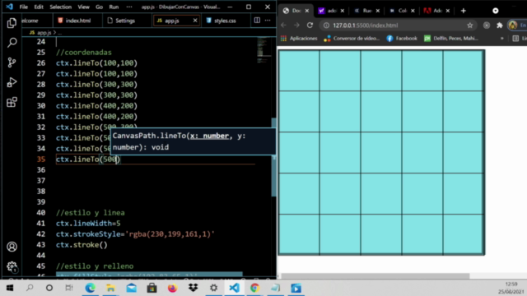The width and height of the screenshot is (527, 296).
Task: Open the Selection menu
Action: tap(60, 7)
